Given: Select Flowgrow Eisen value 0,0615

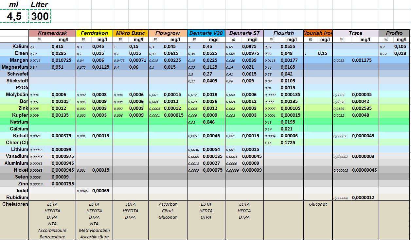Looking at the screenshot, I should point(171,53).
